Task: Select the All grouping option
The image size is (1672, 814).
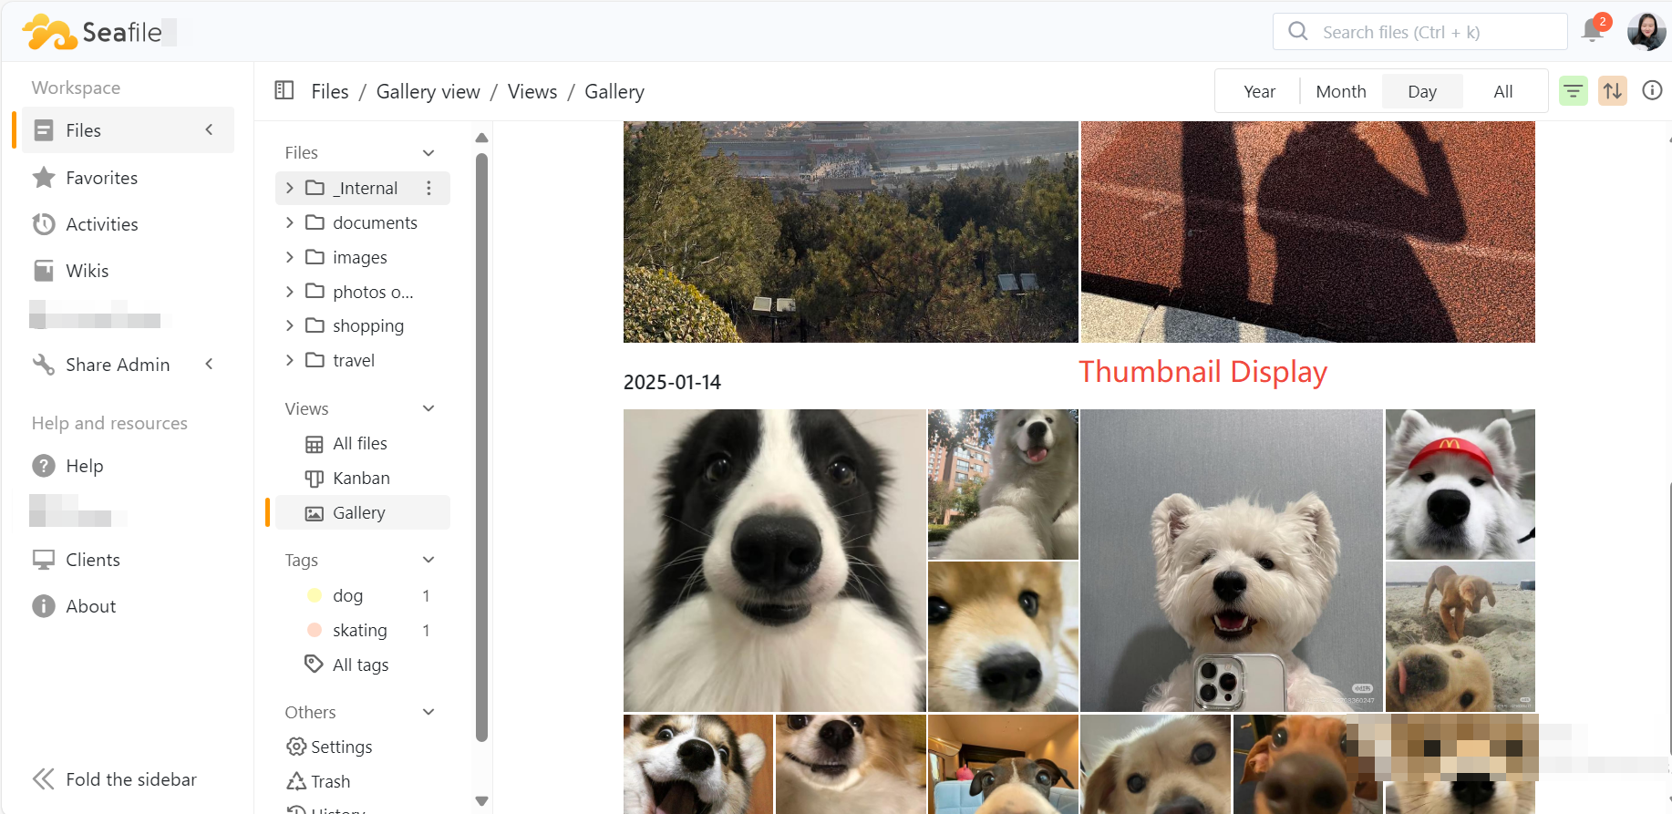Action: pos(1502,92)
